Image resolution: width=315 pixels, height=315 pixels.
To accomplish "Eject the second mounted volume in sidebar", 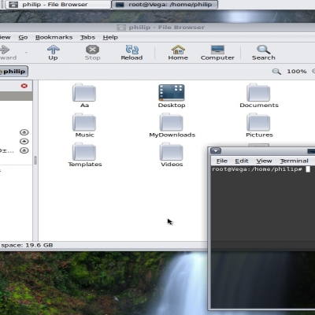I will [x=24, y=141].
